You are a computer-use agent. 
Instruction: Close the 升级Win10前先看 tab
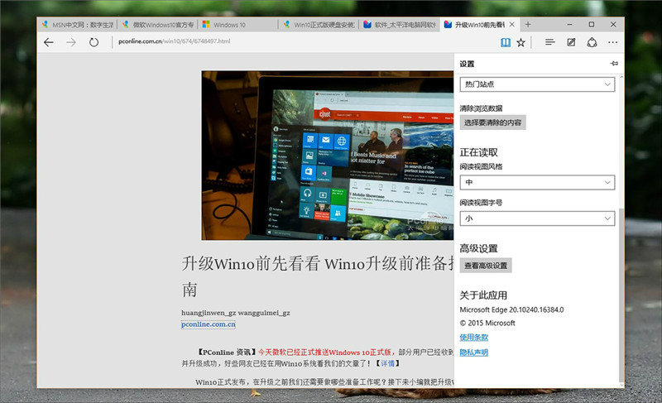[x=511, y=25]
